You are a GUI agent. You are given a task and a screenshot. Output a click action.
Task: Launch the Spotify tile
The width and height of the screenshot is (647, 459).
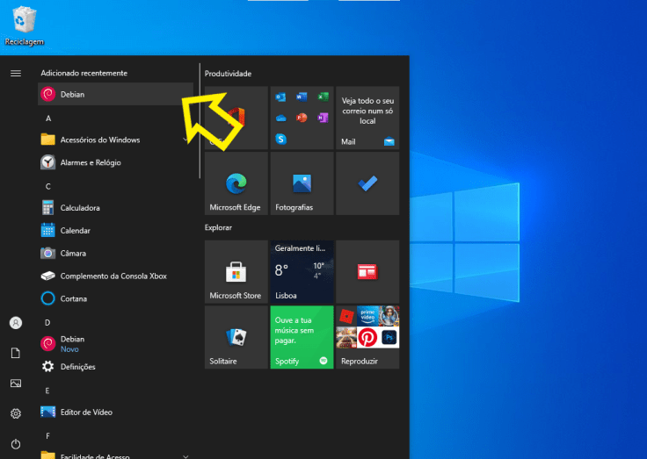tap(302, 338)
